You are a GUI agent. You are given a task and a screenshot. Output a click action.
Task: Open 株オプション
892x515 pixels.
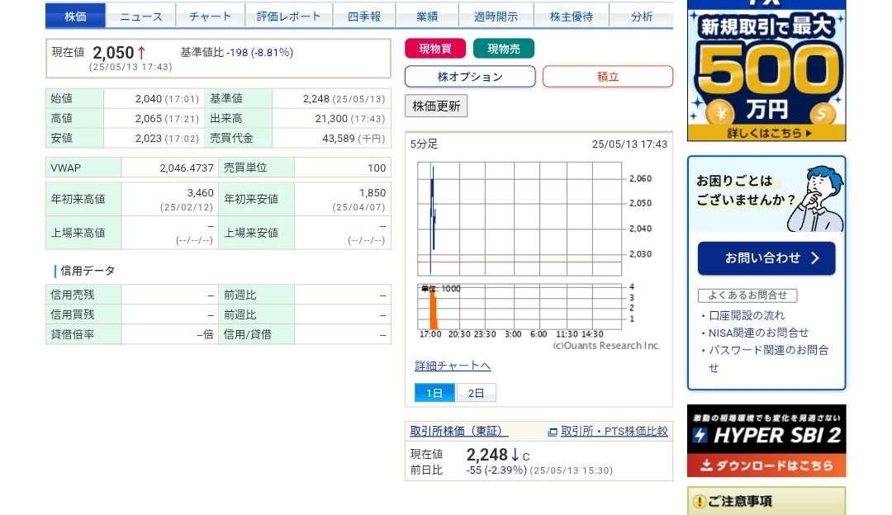[470, 77]
